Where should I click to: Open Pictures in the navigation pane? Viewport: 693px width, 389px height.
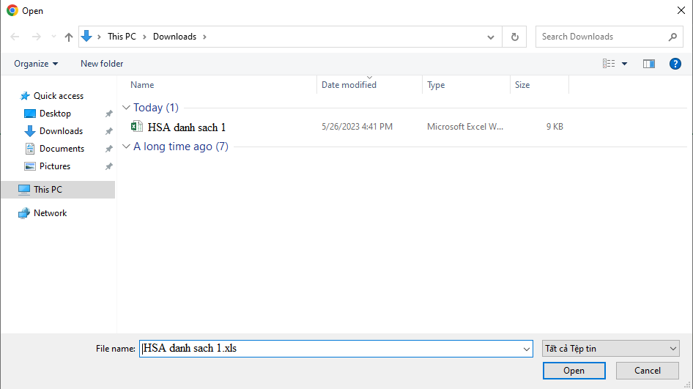(x=55, y=166)
